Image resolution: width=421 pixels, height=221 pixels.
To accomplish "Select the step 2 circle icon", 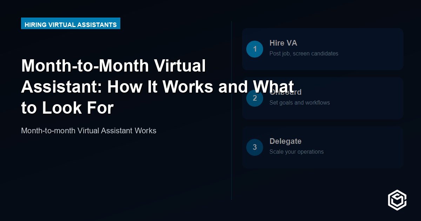I will (x=255, y=98).
